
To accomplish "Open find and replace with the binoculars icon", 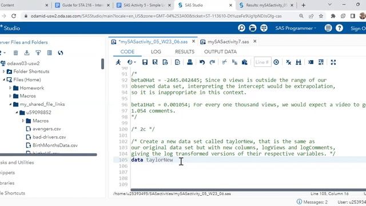I will (x=299, y=62).
